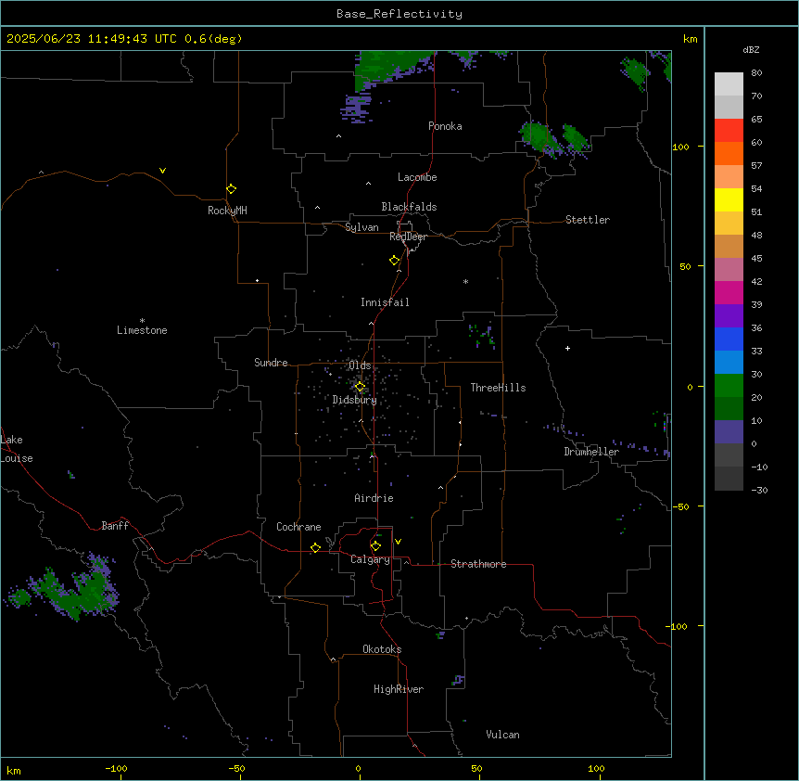Click the yellow station marker near RockyMH
Image resolution: width=799 pixels, height=781 pixels.
(232, 189)
